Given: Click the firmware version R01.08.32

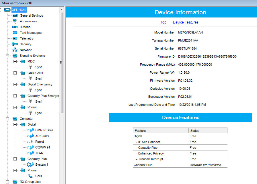Looking at the screenshot, I should (185, 81).
